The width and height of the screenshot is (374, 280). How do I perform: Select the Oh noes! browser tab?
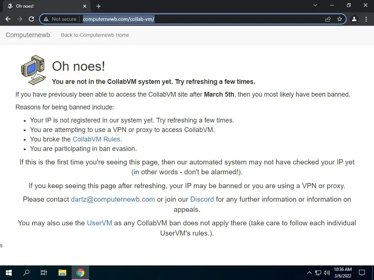point(46,6)
